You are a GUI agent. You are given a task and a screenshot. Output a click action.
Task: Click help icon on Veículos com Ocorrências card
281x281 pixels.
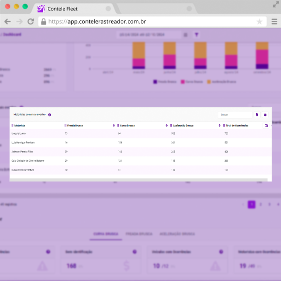coord(221,252)
